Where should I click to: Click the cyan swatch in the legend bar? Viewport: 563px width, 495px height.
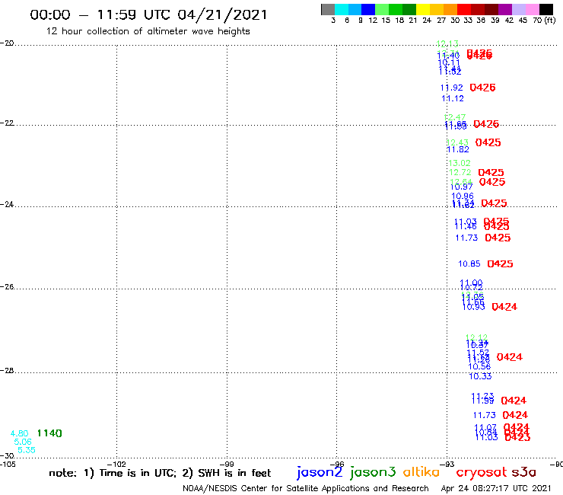pos(342,9)
